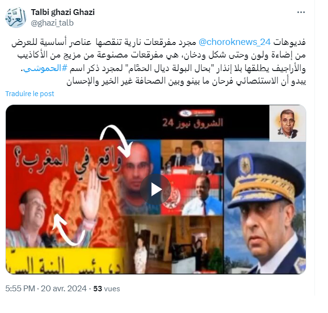328x313 pixels.
Task: Click Traduire le post
Action: click(29, 94)
